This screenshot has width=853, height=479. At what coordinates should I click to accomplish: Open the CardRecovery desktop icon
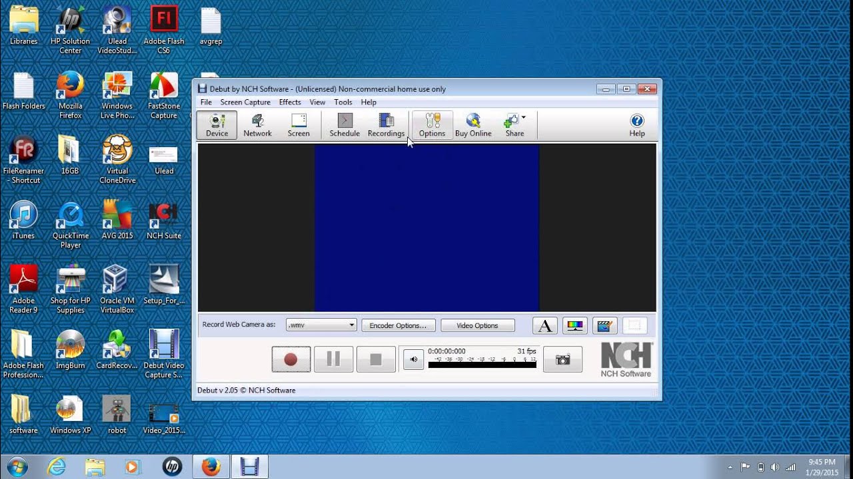point(117,351)
